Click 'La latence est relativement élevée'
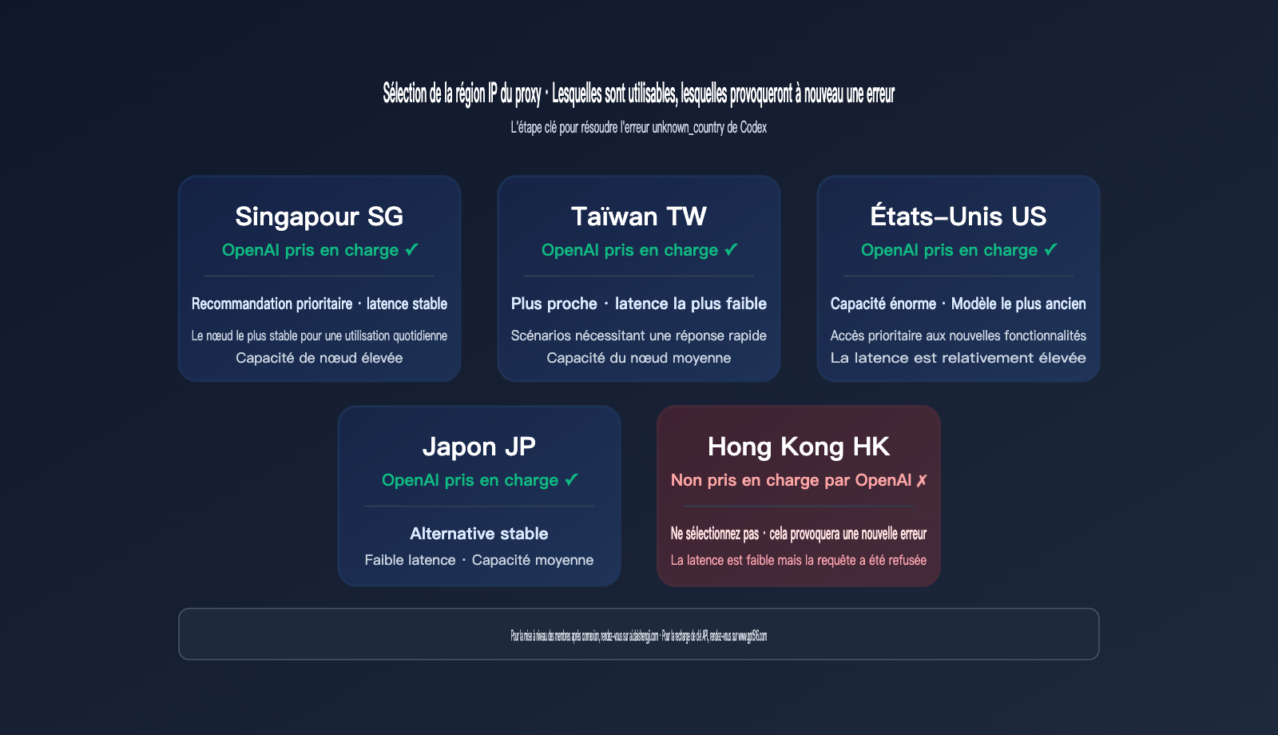1278x735 pixels. [958, 358]
